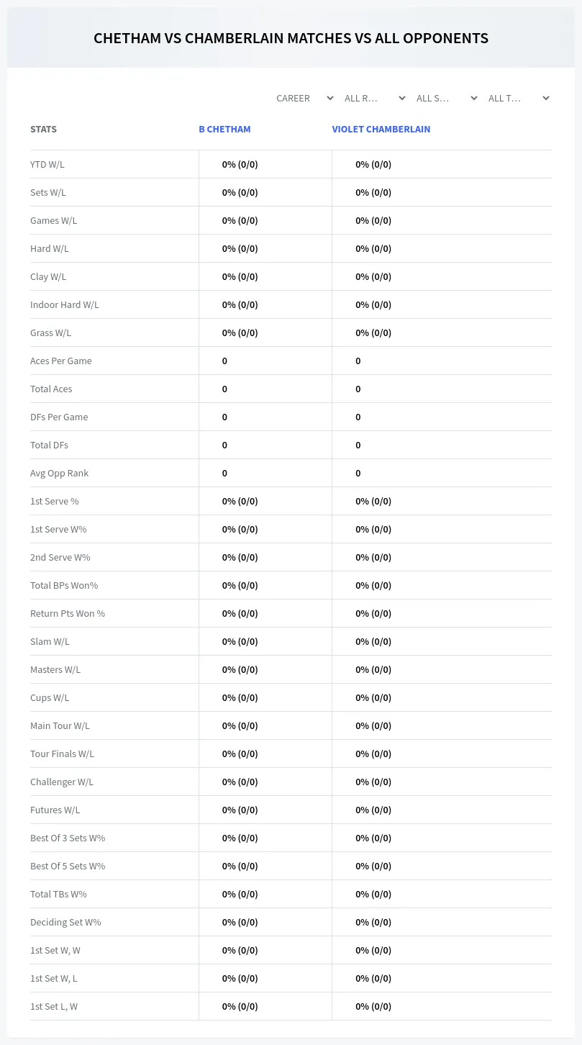Image resolution: width=582 pixels, height=1045 pixels.
Task: Click Chetham's Challenger W/L value
Action: [x=240, y=782]
